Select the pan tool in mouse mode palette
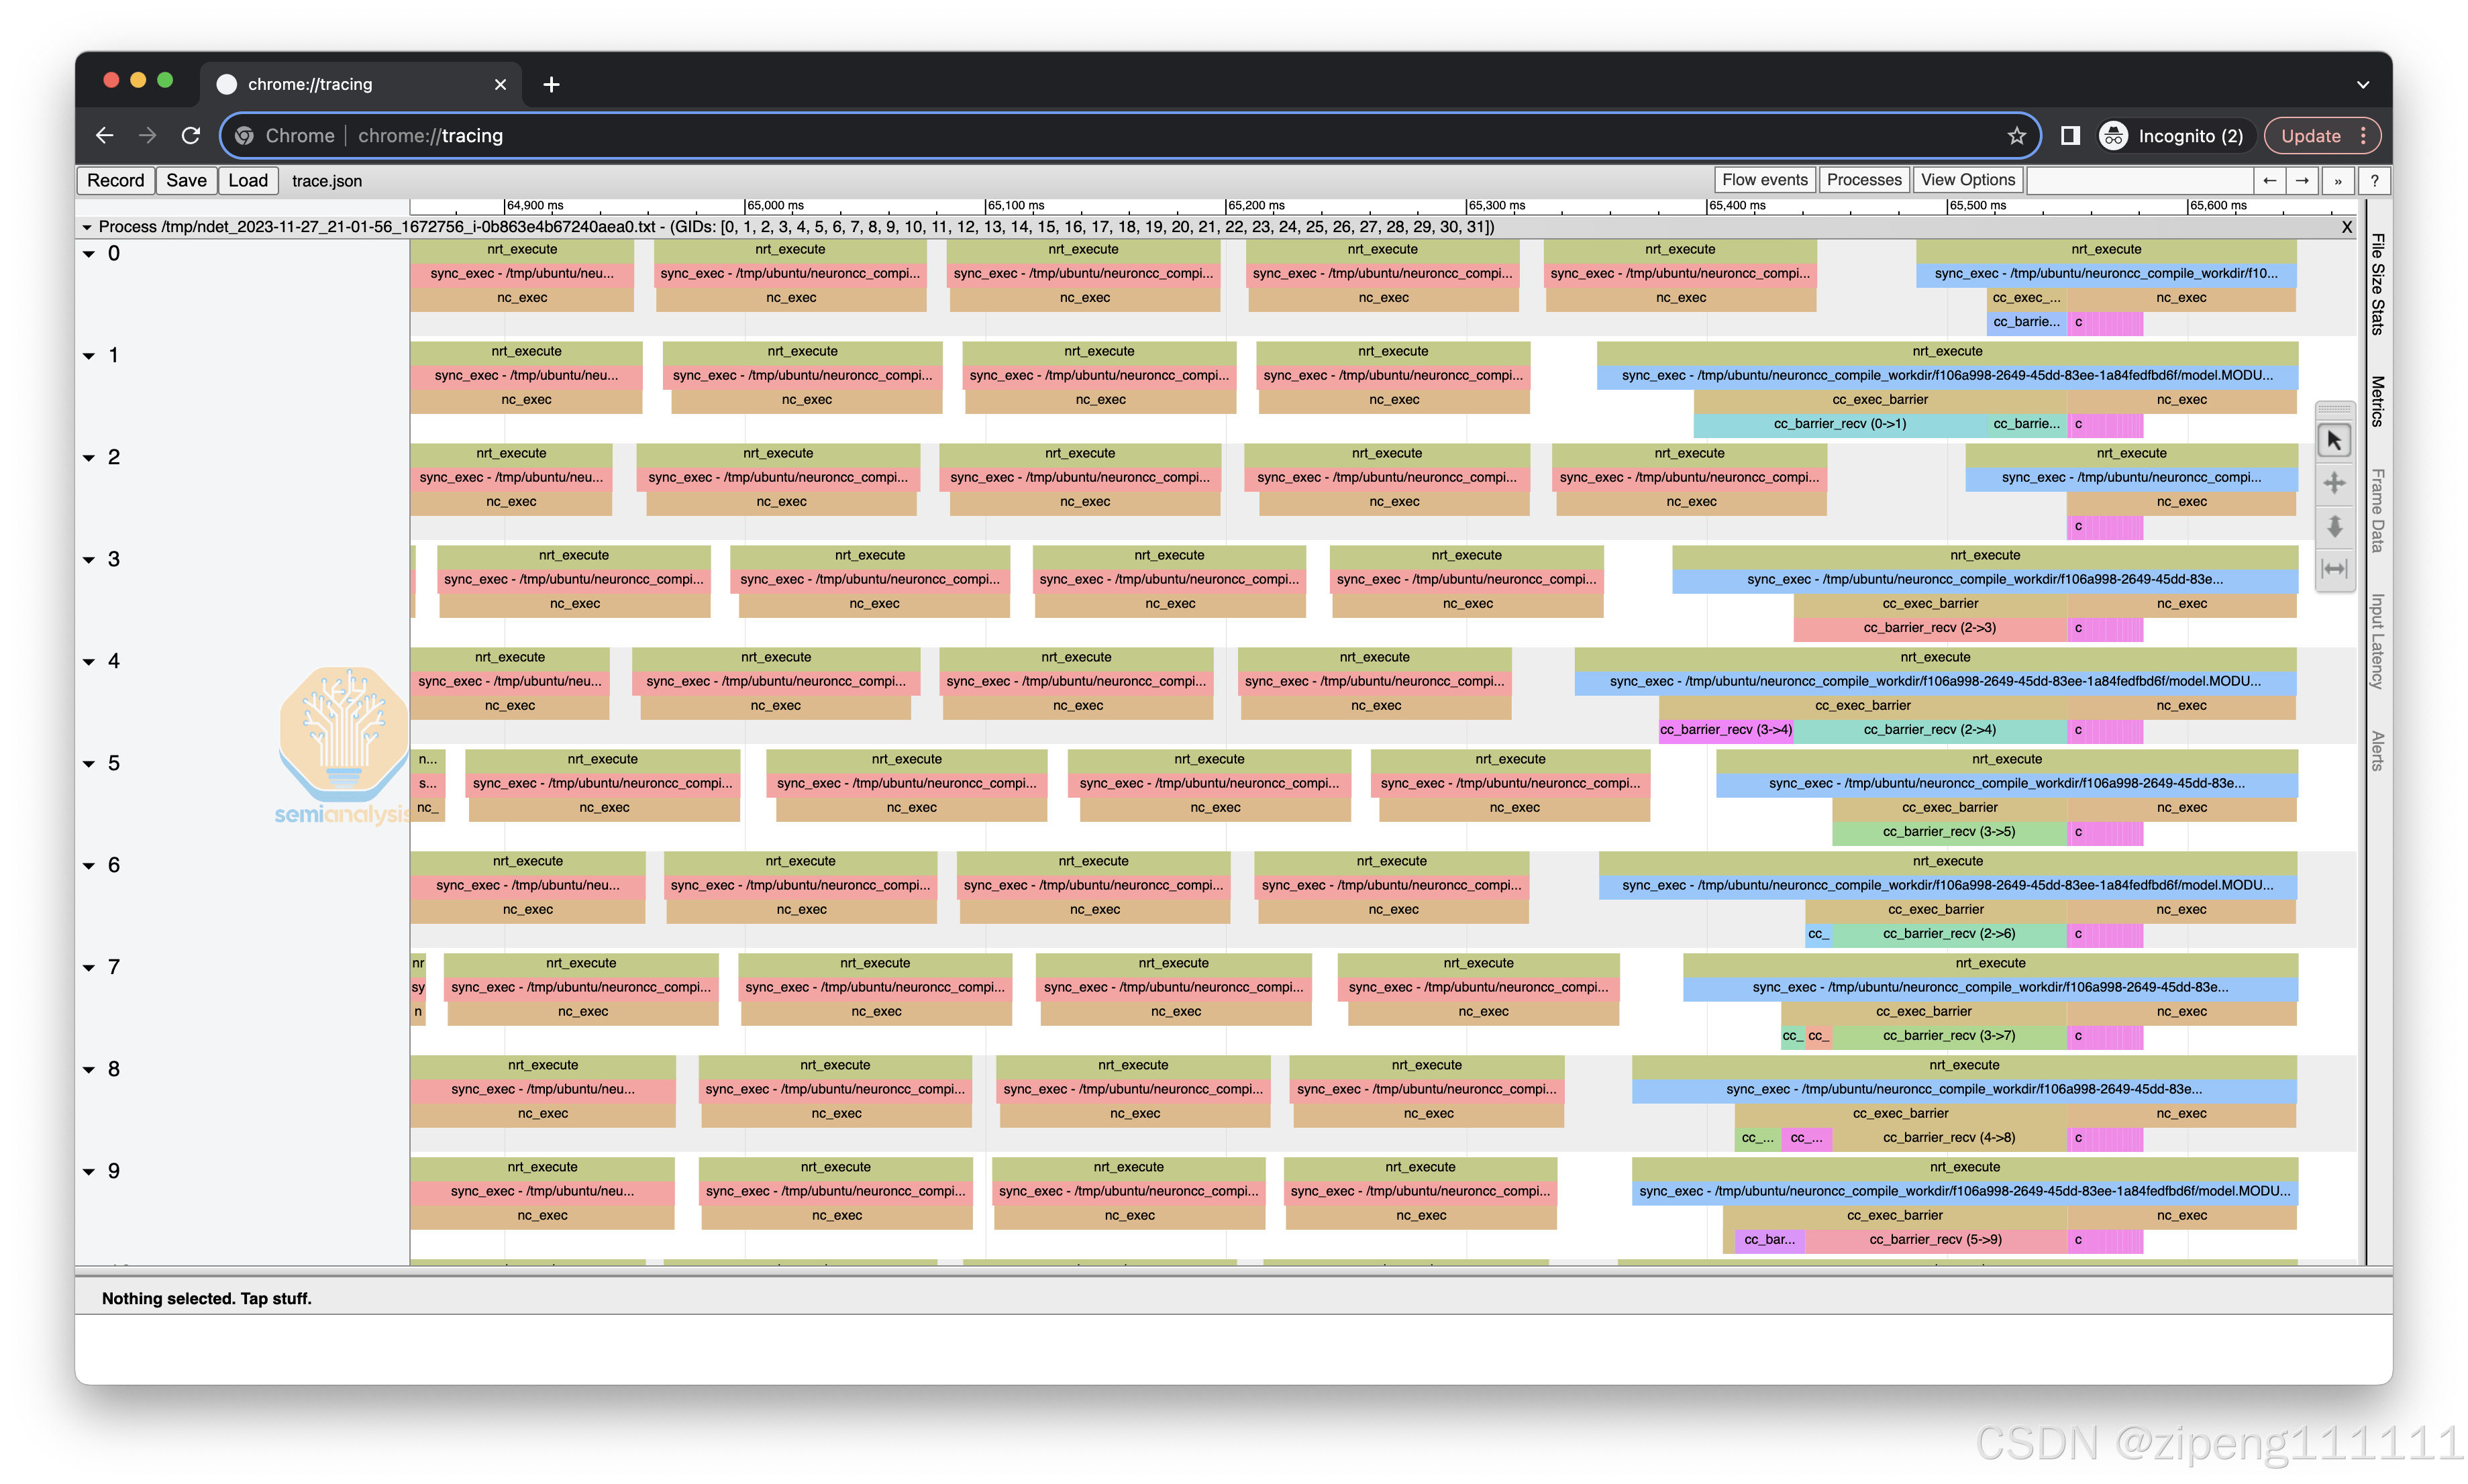Image resolution: width=2468 pixels, height=1484 pixels. (x=2334, y=483)
